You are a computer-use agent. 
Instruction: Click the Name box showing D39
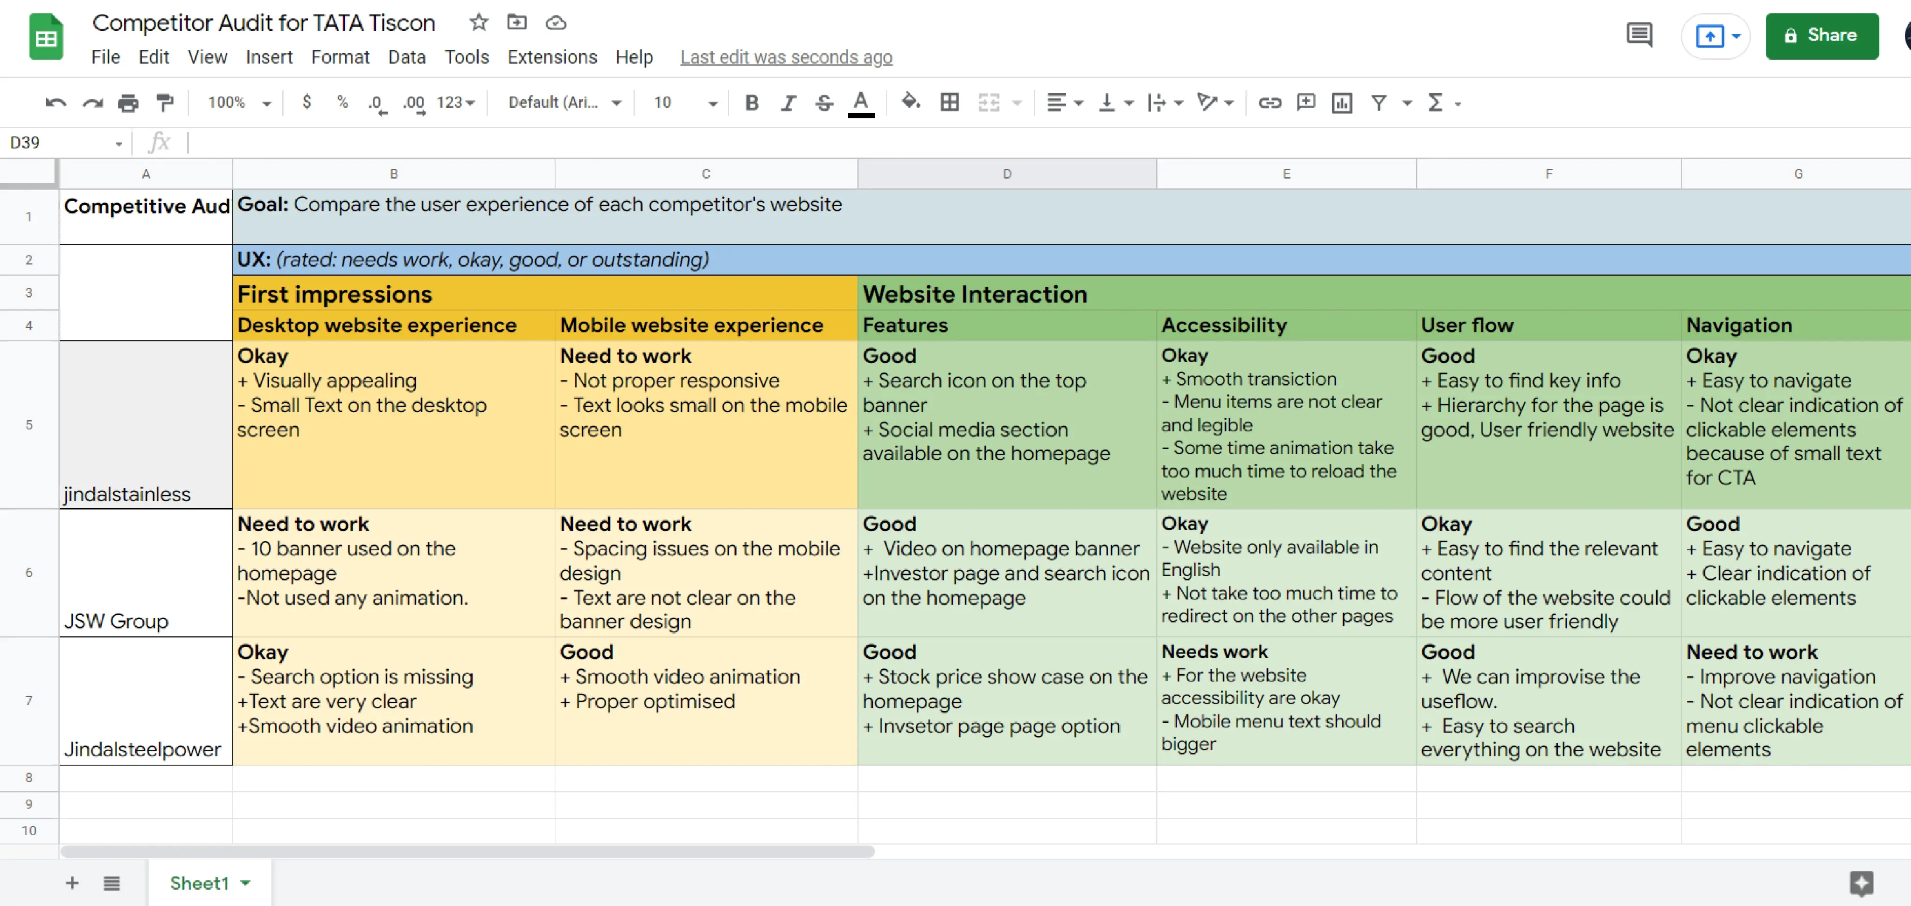(65, 142)
